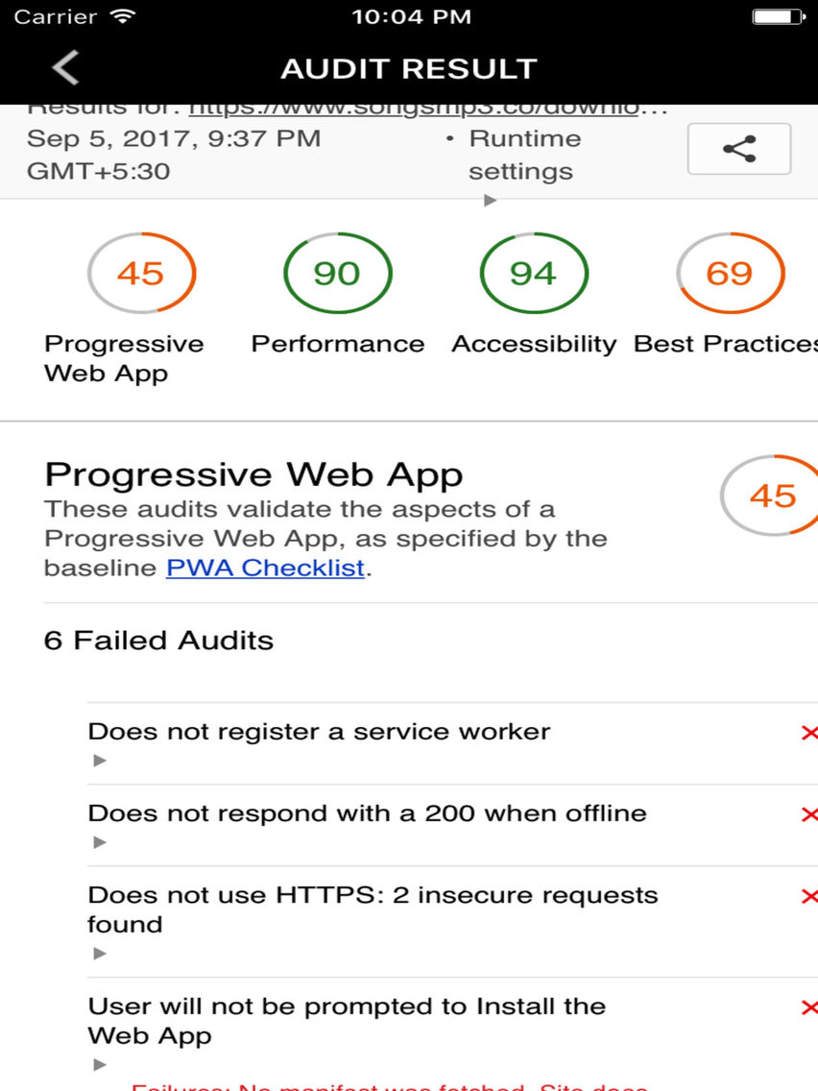Select the AUDIT RESULT title bar
Screen dimensions: 818x1091
tap(409, 67)
